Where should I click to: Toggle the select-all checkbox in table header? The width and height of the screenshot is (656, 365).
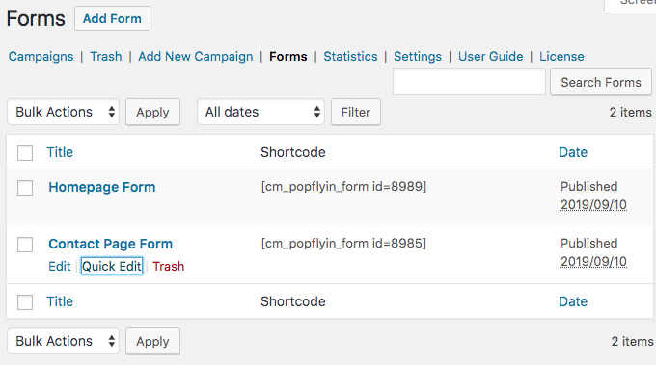tap(25, 153)
